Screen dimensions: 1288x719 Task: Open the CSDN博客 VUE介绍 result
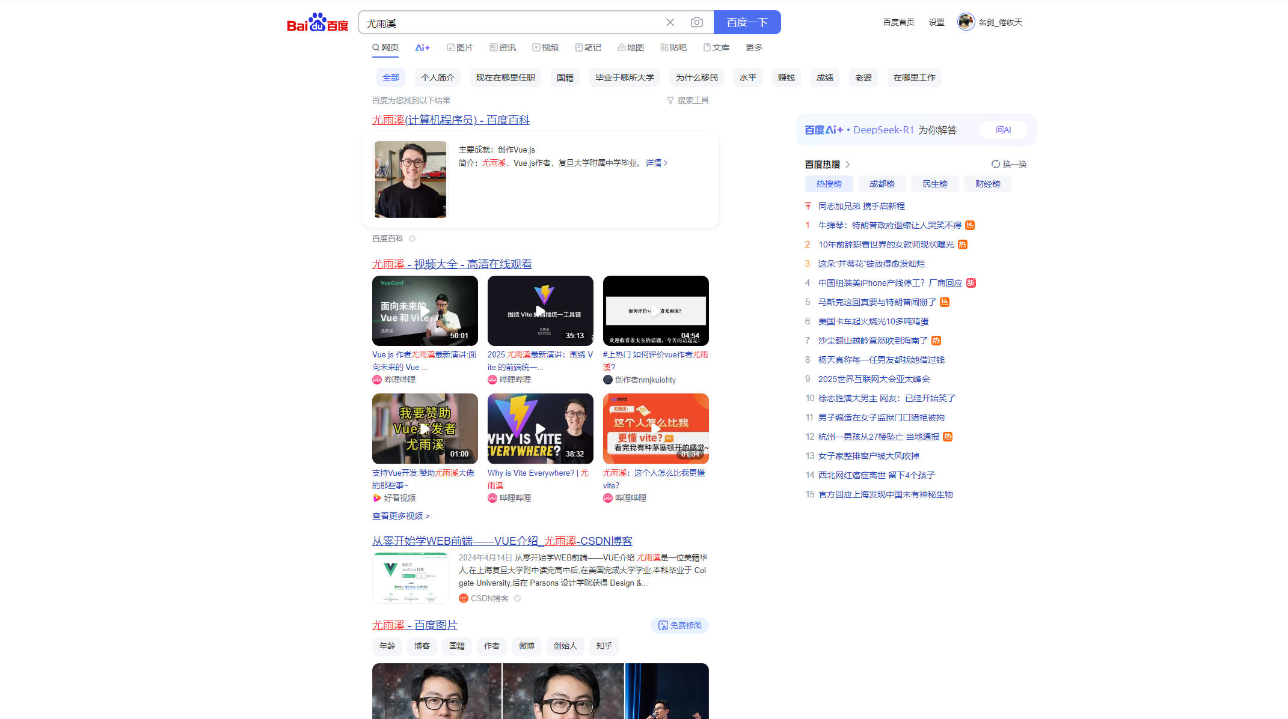503,541
